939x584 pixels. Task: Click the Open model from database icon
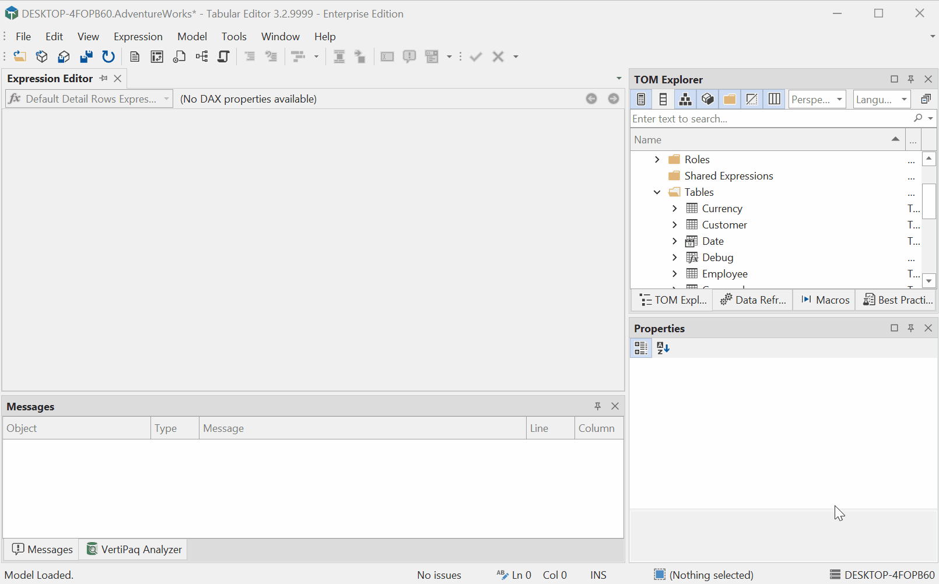pos(41,57)
